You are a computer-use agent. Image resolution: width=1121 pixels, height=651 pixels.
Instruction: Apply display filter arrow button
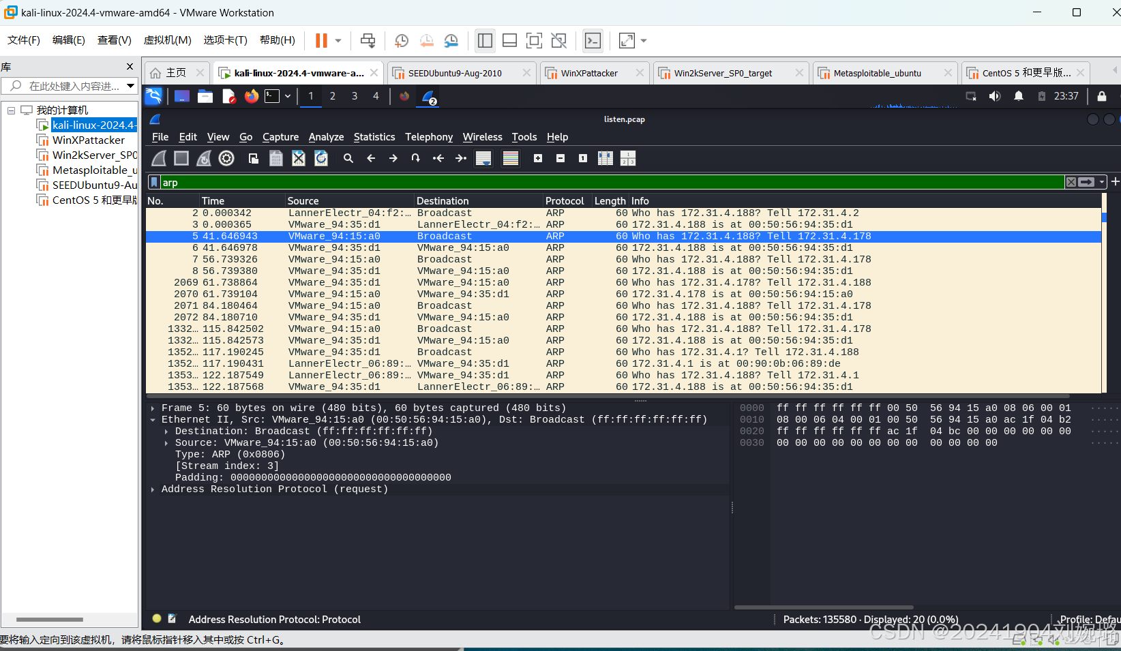(1086, 182)
